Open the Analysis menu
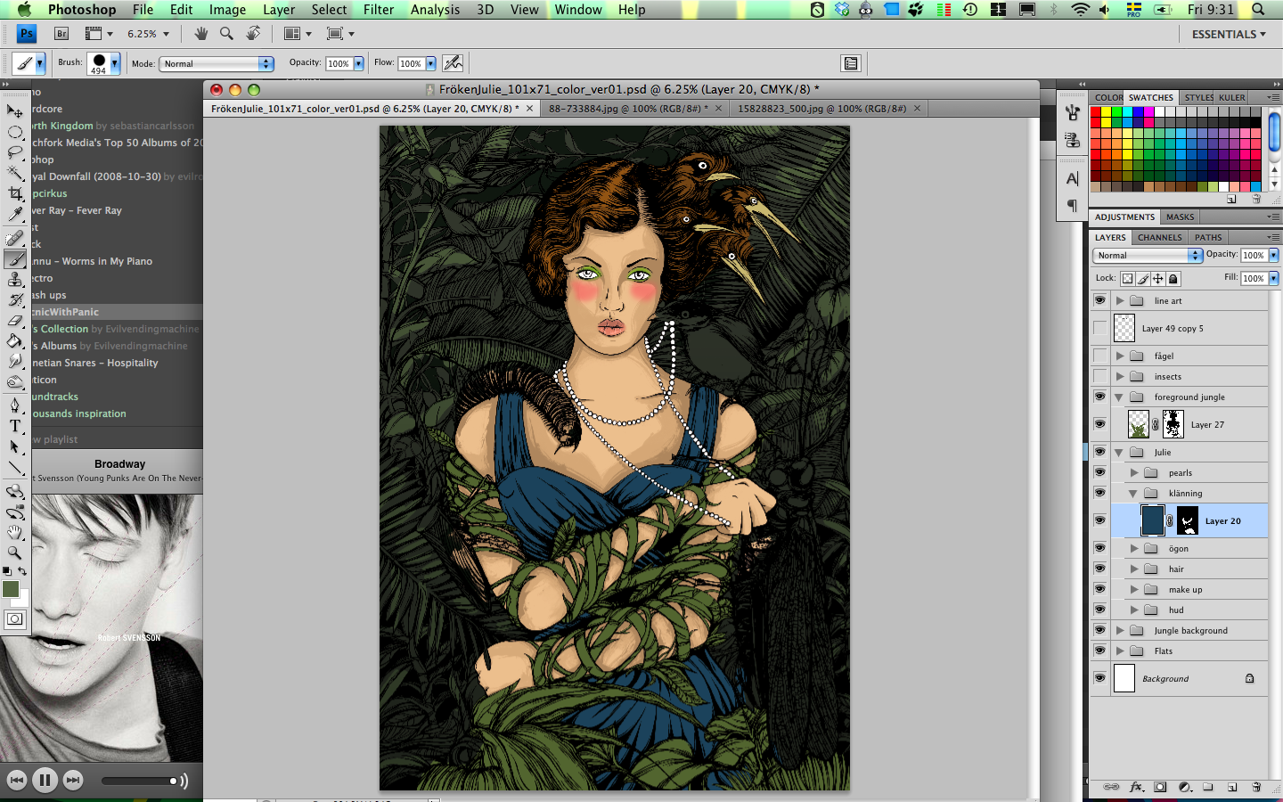Screen dimensions: 1283x802 pos(435,9)
